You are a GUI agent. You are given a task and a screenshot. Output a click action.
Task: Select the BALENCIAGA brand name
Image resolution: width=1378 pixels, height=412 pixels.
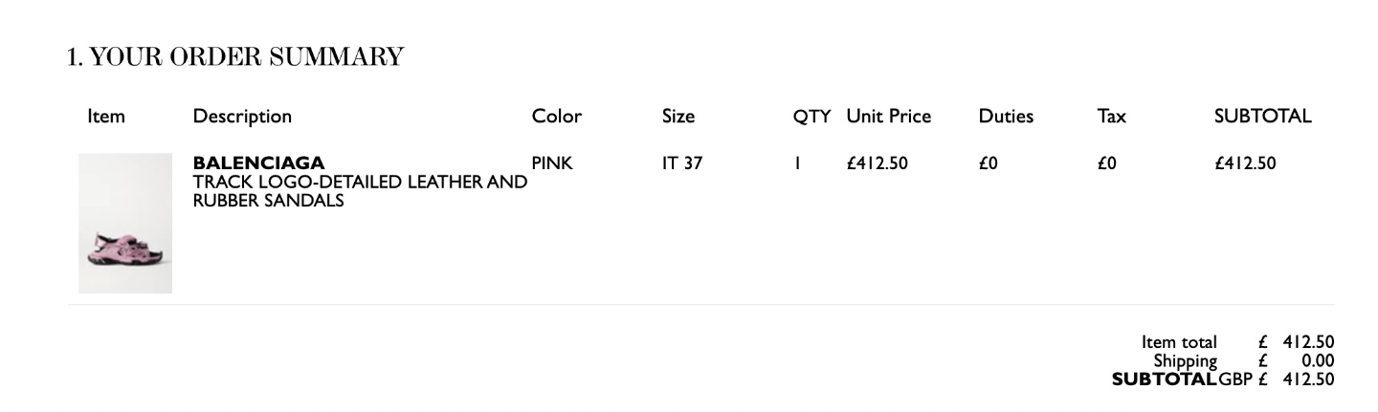pyautogui.click(x=258, y=163)
